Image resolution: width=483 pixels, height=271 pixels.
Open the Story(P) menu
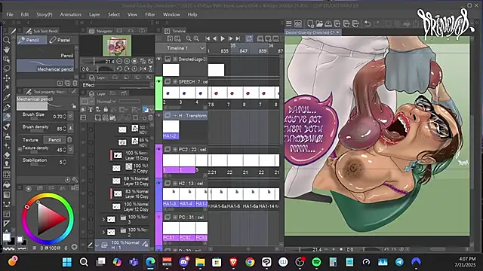(45, 14)
